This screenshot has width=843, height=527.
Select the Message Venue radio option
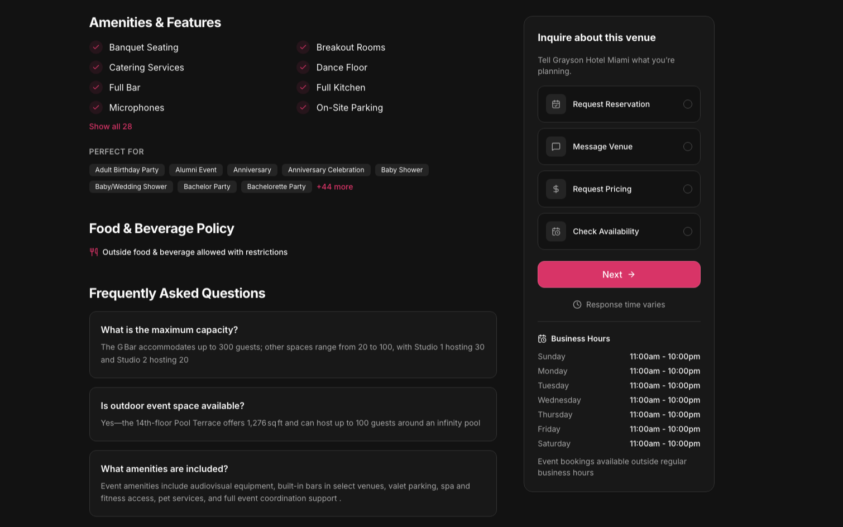click(688, 147)
